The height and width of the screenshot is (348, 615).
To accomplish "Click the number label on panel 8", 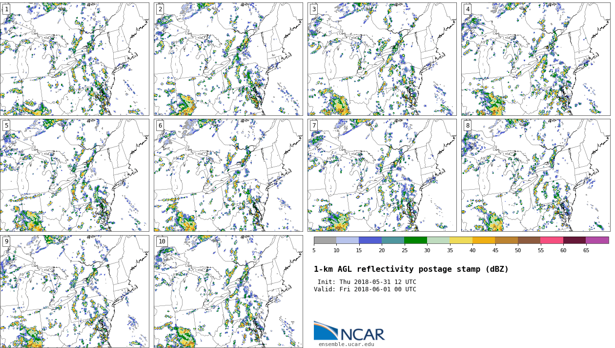I will (x=467, y=126).
